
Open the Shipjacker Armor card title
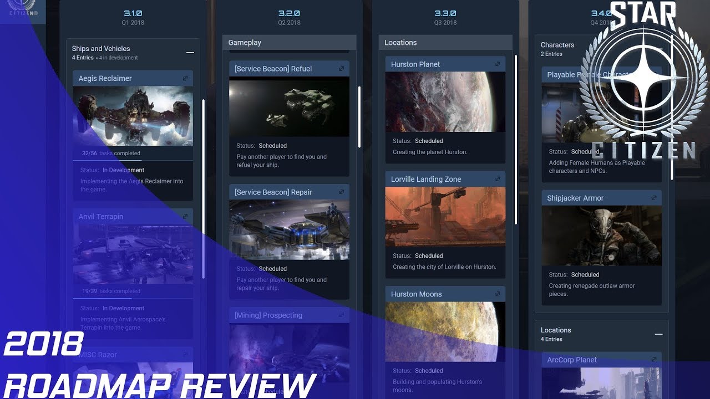pyautogui.click(x=575, y=198)
